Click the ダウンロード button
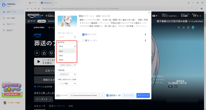The width and height of the screenshot is (206, 110). tap(143, 95)
